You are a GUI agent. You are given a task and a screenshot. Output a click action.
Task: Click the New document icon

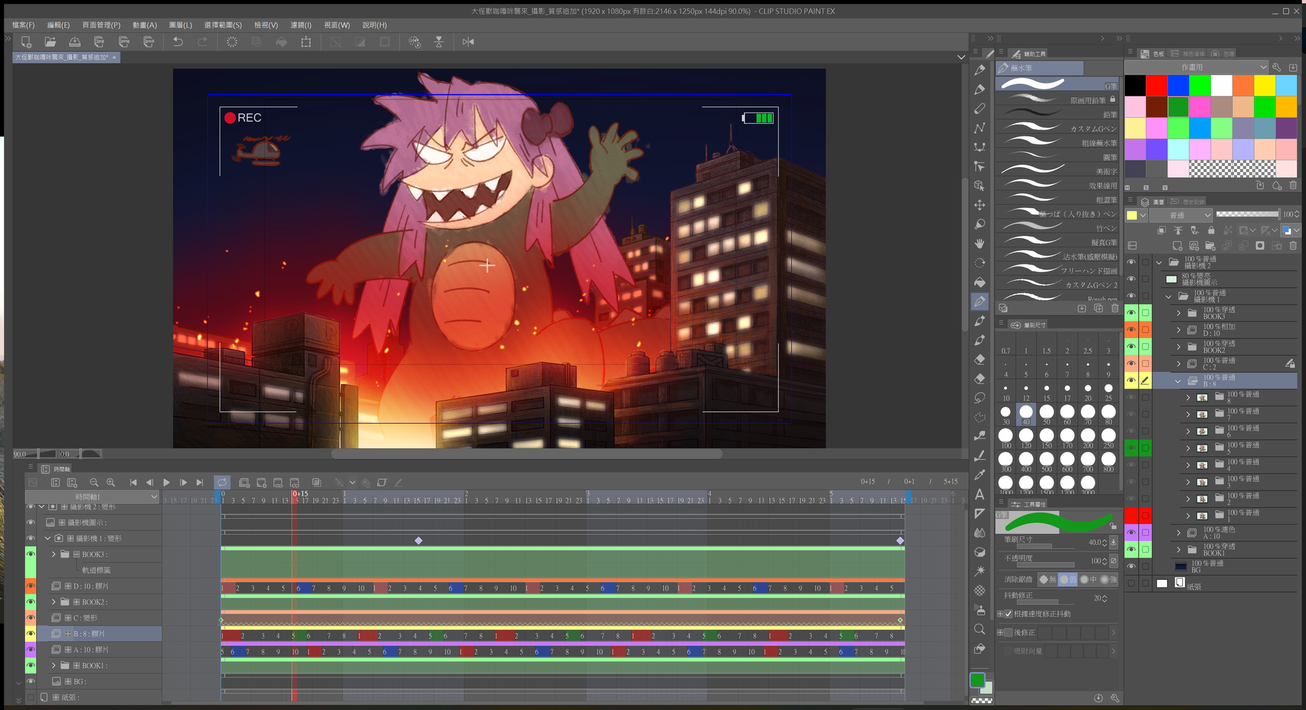click(x=26, y=42)
